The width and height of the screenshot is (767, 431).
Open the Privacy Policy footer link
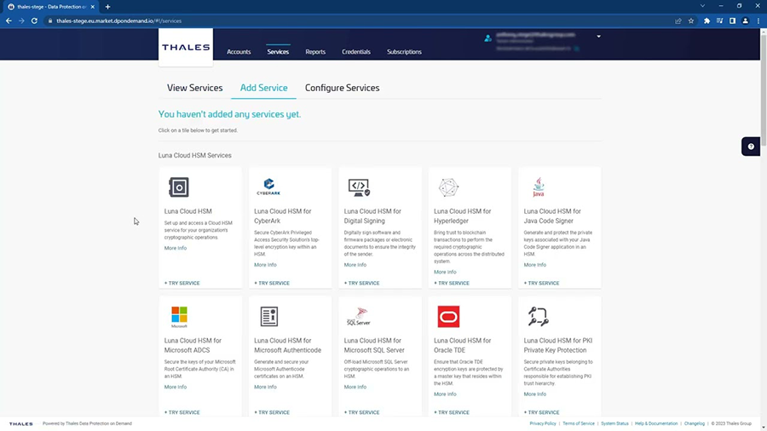[x=543, y=423]
